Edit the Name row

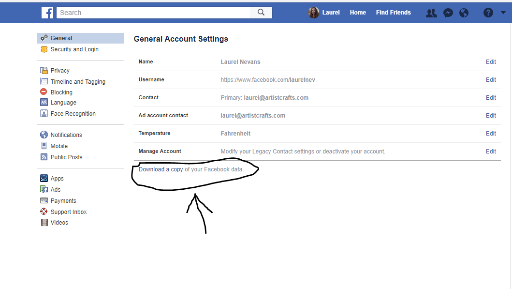[491, 62]
